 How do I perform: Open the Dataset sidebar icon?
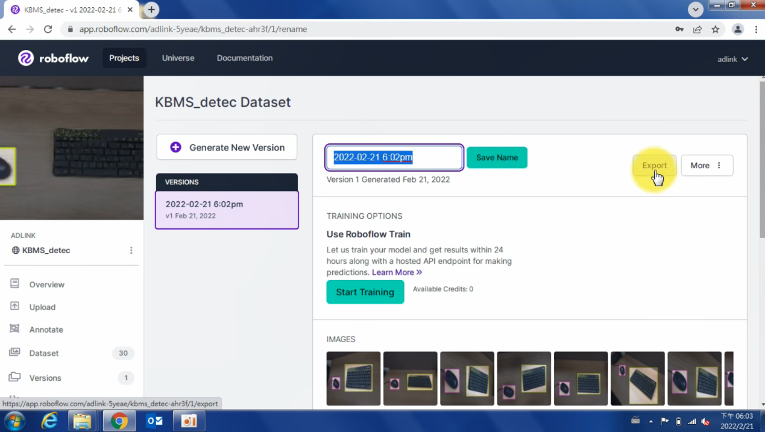pos(15,352)
